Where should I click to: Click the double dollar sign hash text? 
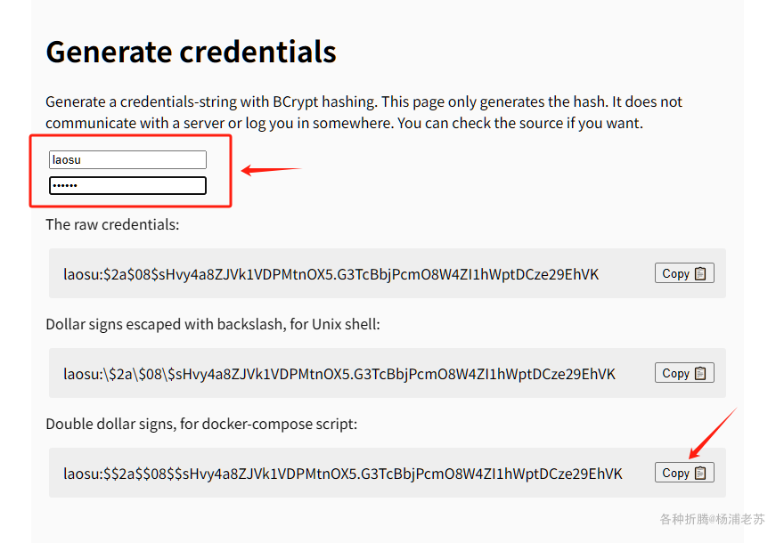coord(342,474)
